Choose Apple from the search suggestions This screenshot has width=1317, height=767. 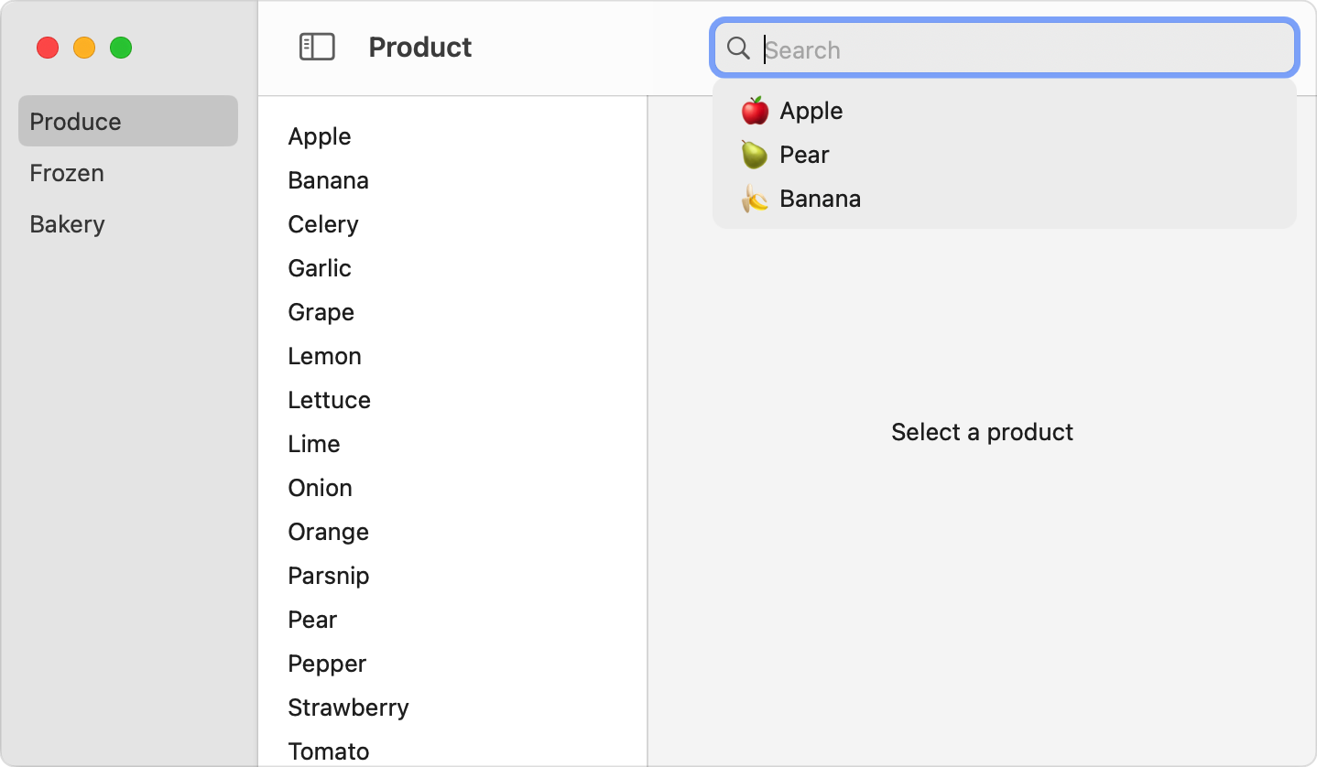[x=811, y=110]
